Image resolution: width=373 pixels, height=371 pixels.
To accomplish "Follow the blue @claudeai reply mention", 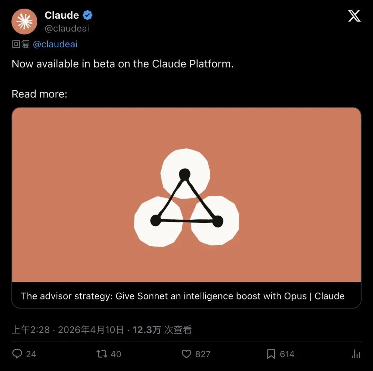I will [55, 44].
